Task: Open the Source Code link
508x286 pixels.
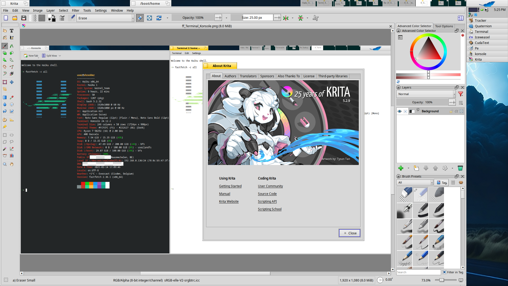Action: (267, 194)
